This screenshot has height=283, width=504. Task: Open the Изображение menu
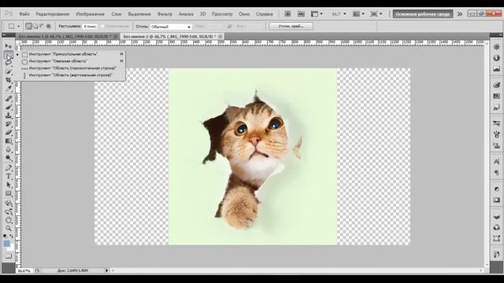coord(90,14)
